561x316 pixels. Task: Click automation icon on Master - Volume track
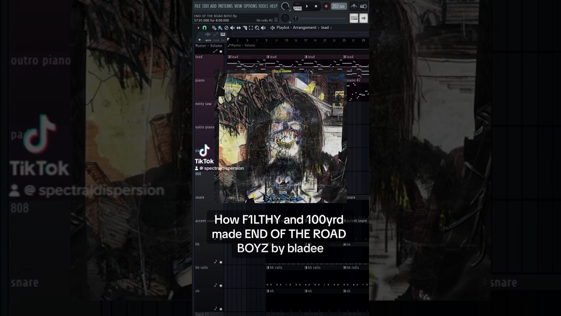[215, 51]
